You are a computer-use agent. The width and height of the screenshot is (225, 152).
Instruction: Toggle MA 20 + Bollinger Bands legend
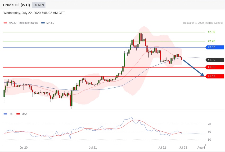pyautogui.click(x=23, y=23)
